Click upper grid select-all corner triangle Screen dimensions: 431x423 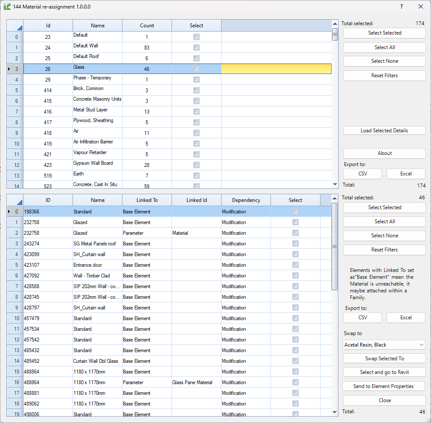(15, 26)
